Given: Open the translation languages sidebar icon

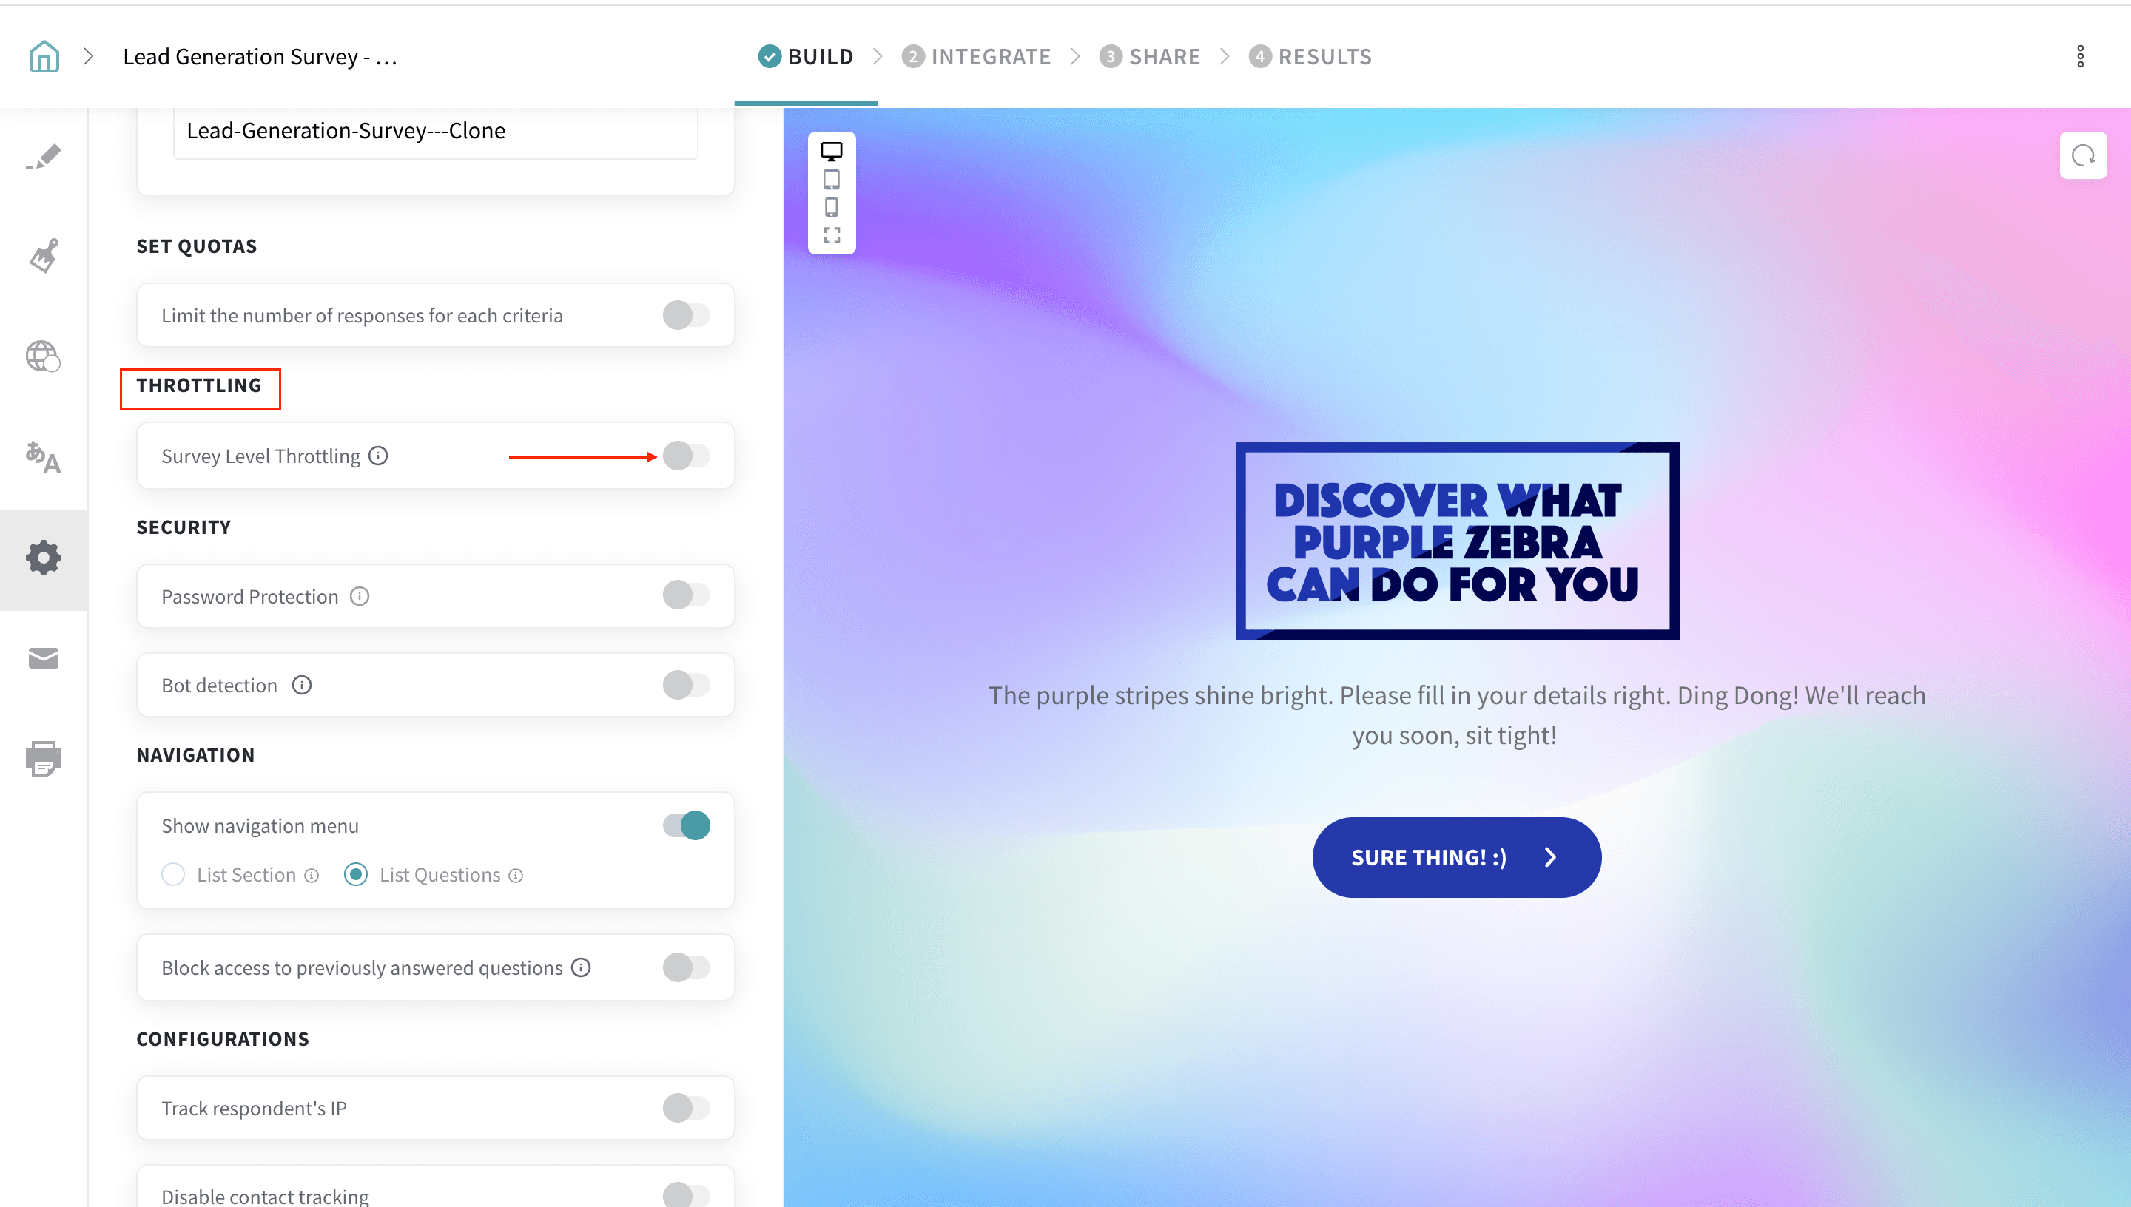Looking at the screenshot, I should (44, 457).
